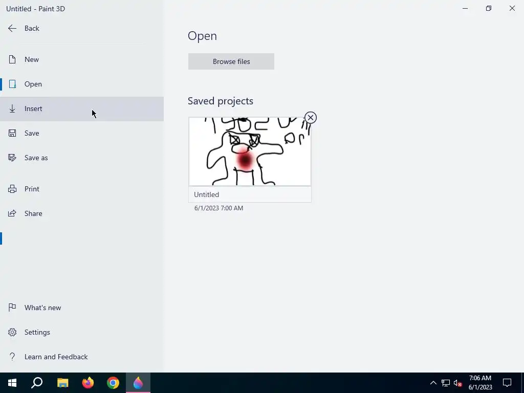Open the Windows Start menu

12,383
